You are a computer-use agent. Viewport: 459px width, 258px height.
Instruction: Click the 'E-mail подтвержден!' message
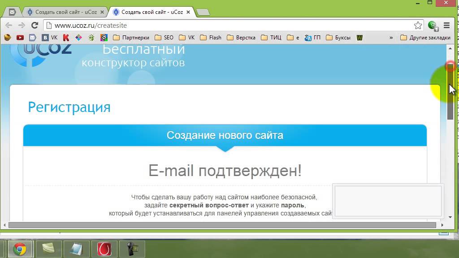(225, 170)
